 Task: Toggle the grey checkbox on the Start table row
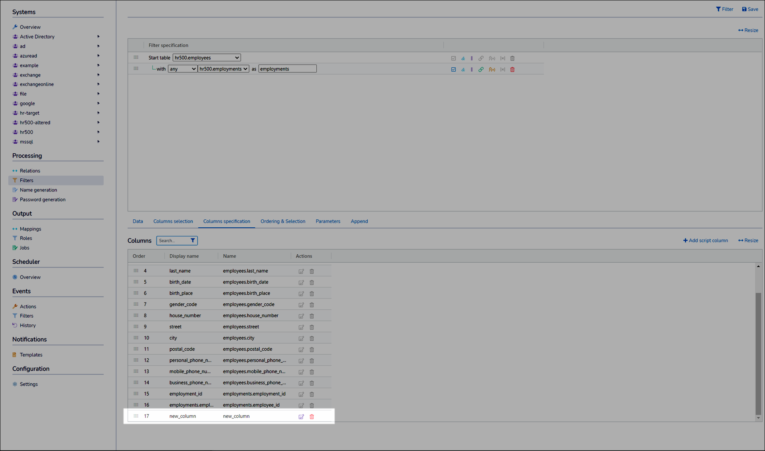(x=453, y=58)
